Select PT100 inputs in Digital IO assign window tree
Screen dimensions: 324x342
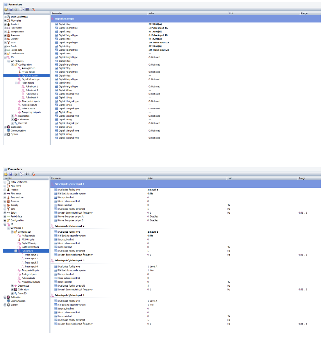[28, 72]
